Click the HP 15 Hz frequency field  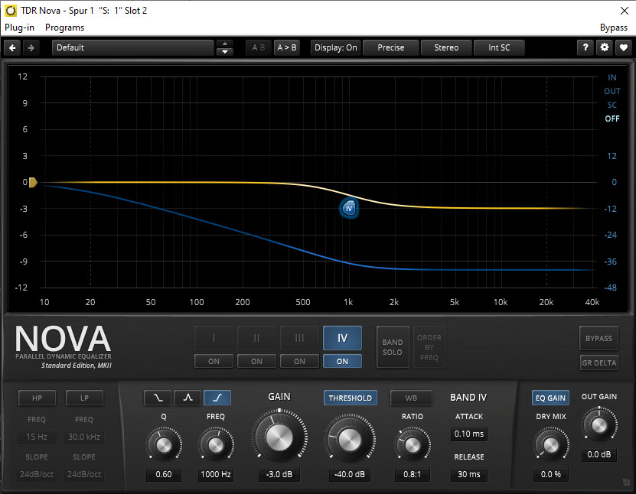[x=37, y=437]
